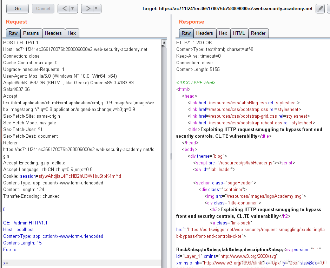330x268 pixels.
Task: Edit target with the pencil icon
Action: pyautogui.click(x=320, y=9)
